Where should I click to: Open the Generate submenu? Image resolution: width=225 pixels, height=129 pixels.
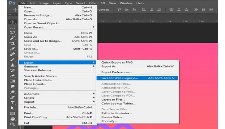(x=58, y=66)
